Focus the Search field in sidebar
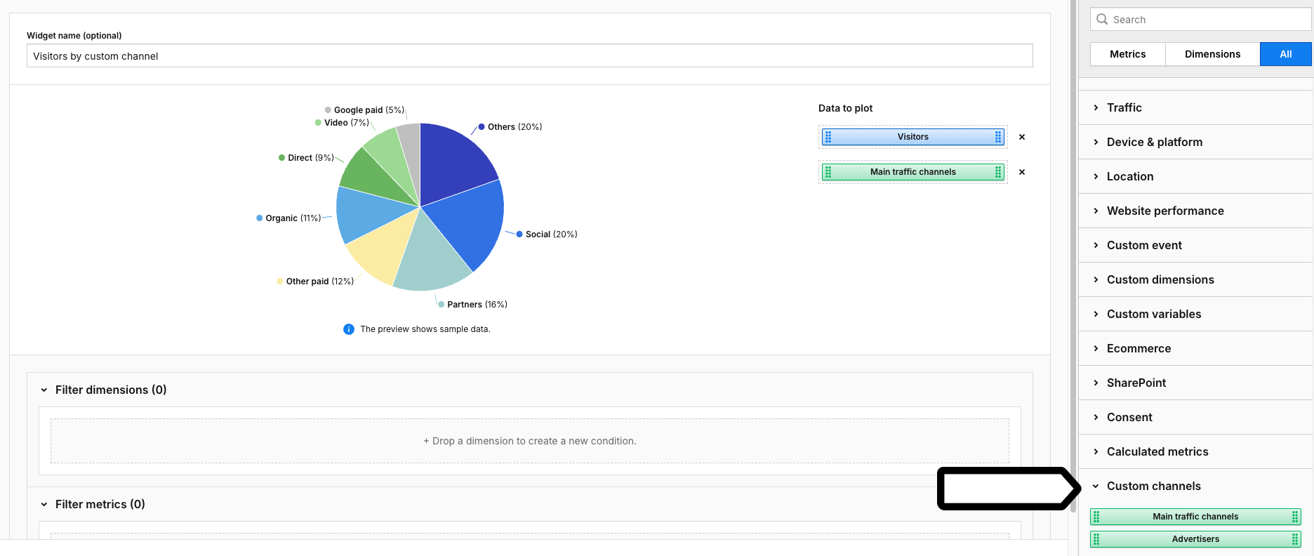 coord(1207,20)
